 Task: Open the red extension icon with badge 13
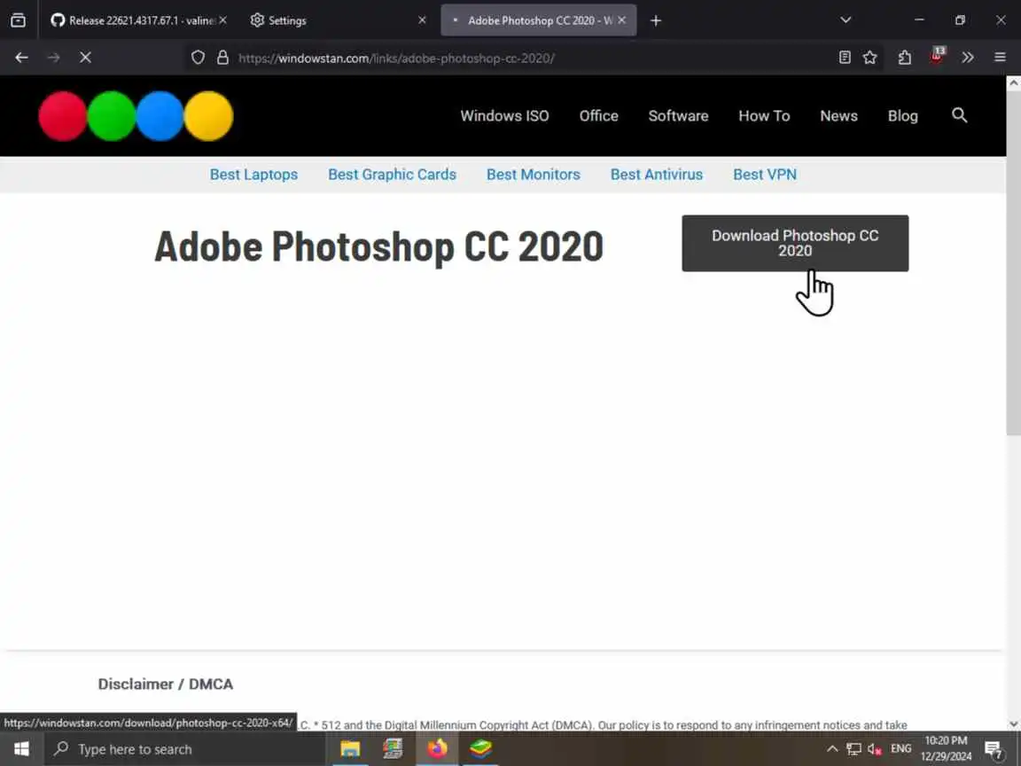937,55
